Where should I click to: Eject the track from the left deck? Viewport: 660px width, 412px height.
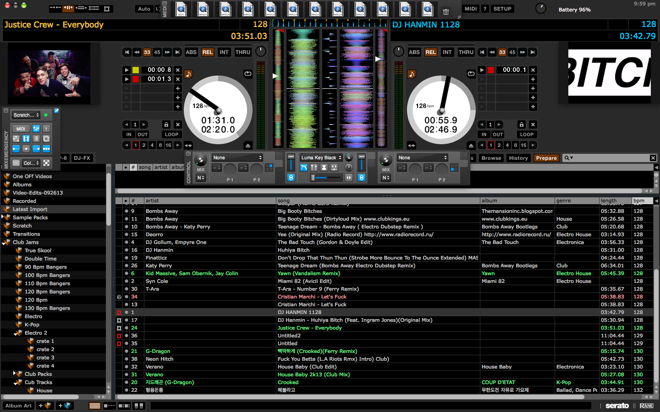tap(248, 146)
